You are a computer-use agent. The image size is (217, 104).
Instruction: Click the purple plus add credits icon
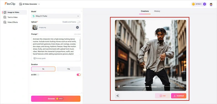205,4
